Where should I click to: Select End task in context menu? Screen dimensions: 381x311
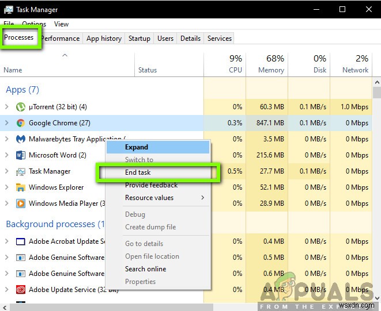pyautogui.click(x=158, y=172)
